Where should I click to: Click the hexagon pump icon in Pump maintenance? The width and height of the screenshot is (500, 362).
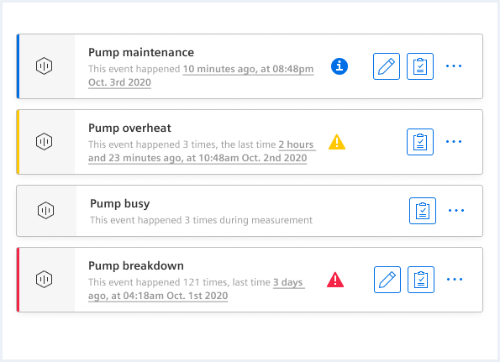[44, 66]
